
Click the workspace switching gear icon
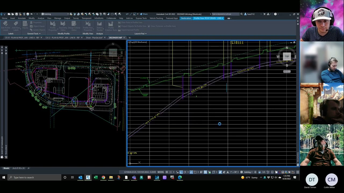coord(241,172)
